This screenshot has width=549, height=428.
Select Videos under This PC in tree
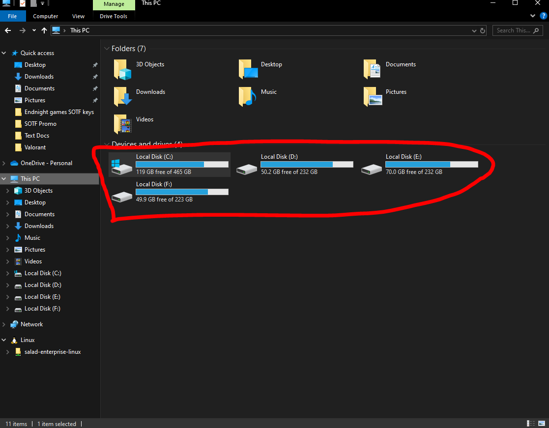[x=33, y=261]
